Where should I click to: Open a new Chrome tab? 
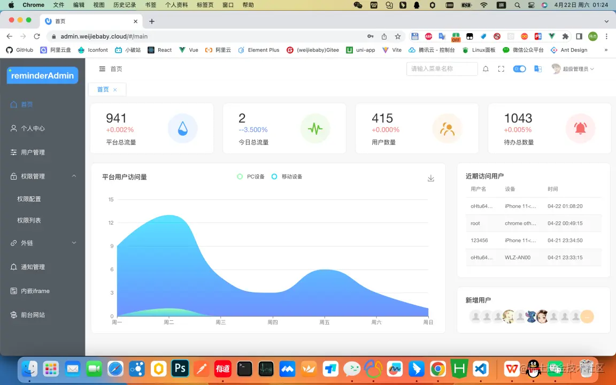tap(152, 21)
